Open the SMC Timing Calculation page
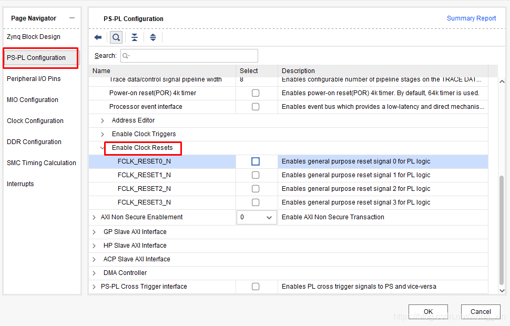Image resolution: width=510 pixels, height=326 pixels. tap(42, 163)
